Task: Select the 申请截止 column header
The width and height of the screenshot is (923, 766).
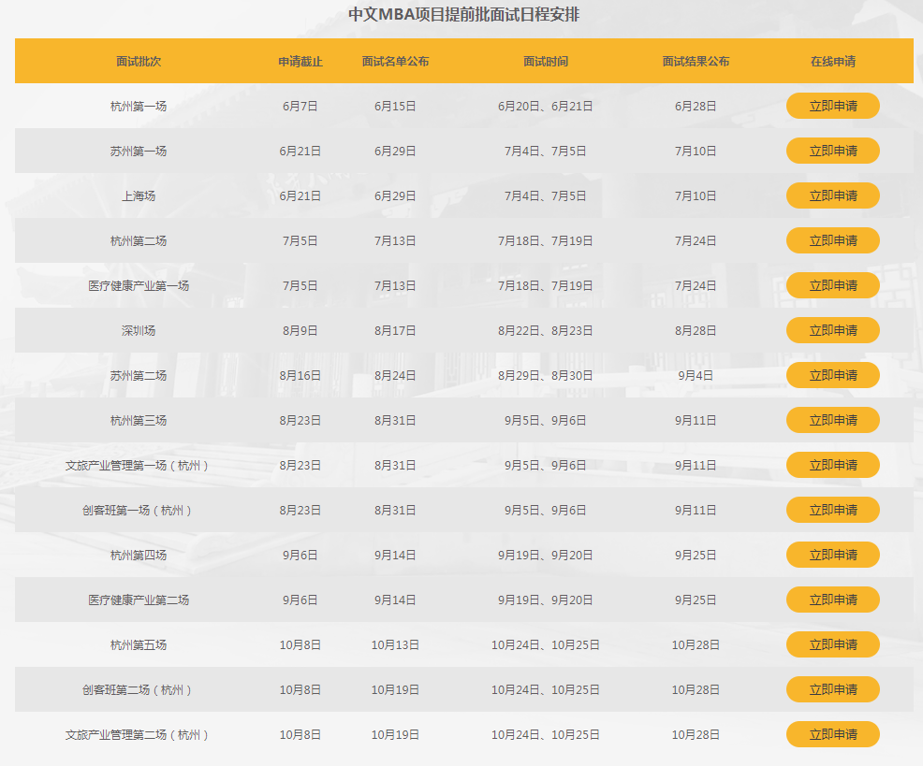Action: (300, 61)
